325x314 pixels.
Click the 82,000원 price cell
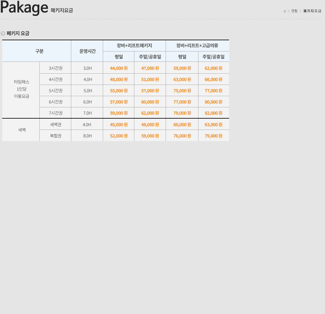pyautogui.click(x=214, y=113)
